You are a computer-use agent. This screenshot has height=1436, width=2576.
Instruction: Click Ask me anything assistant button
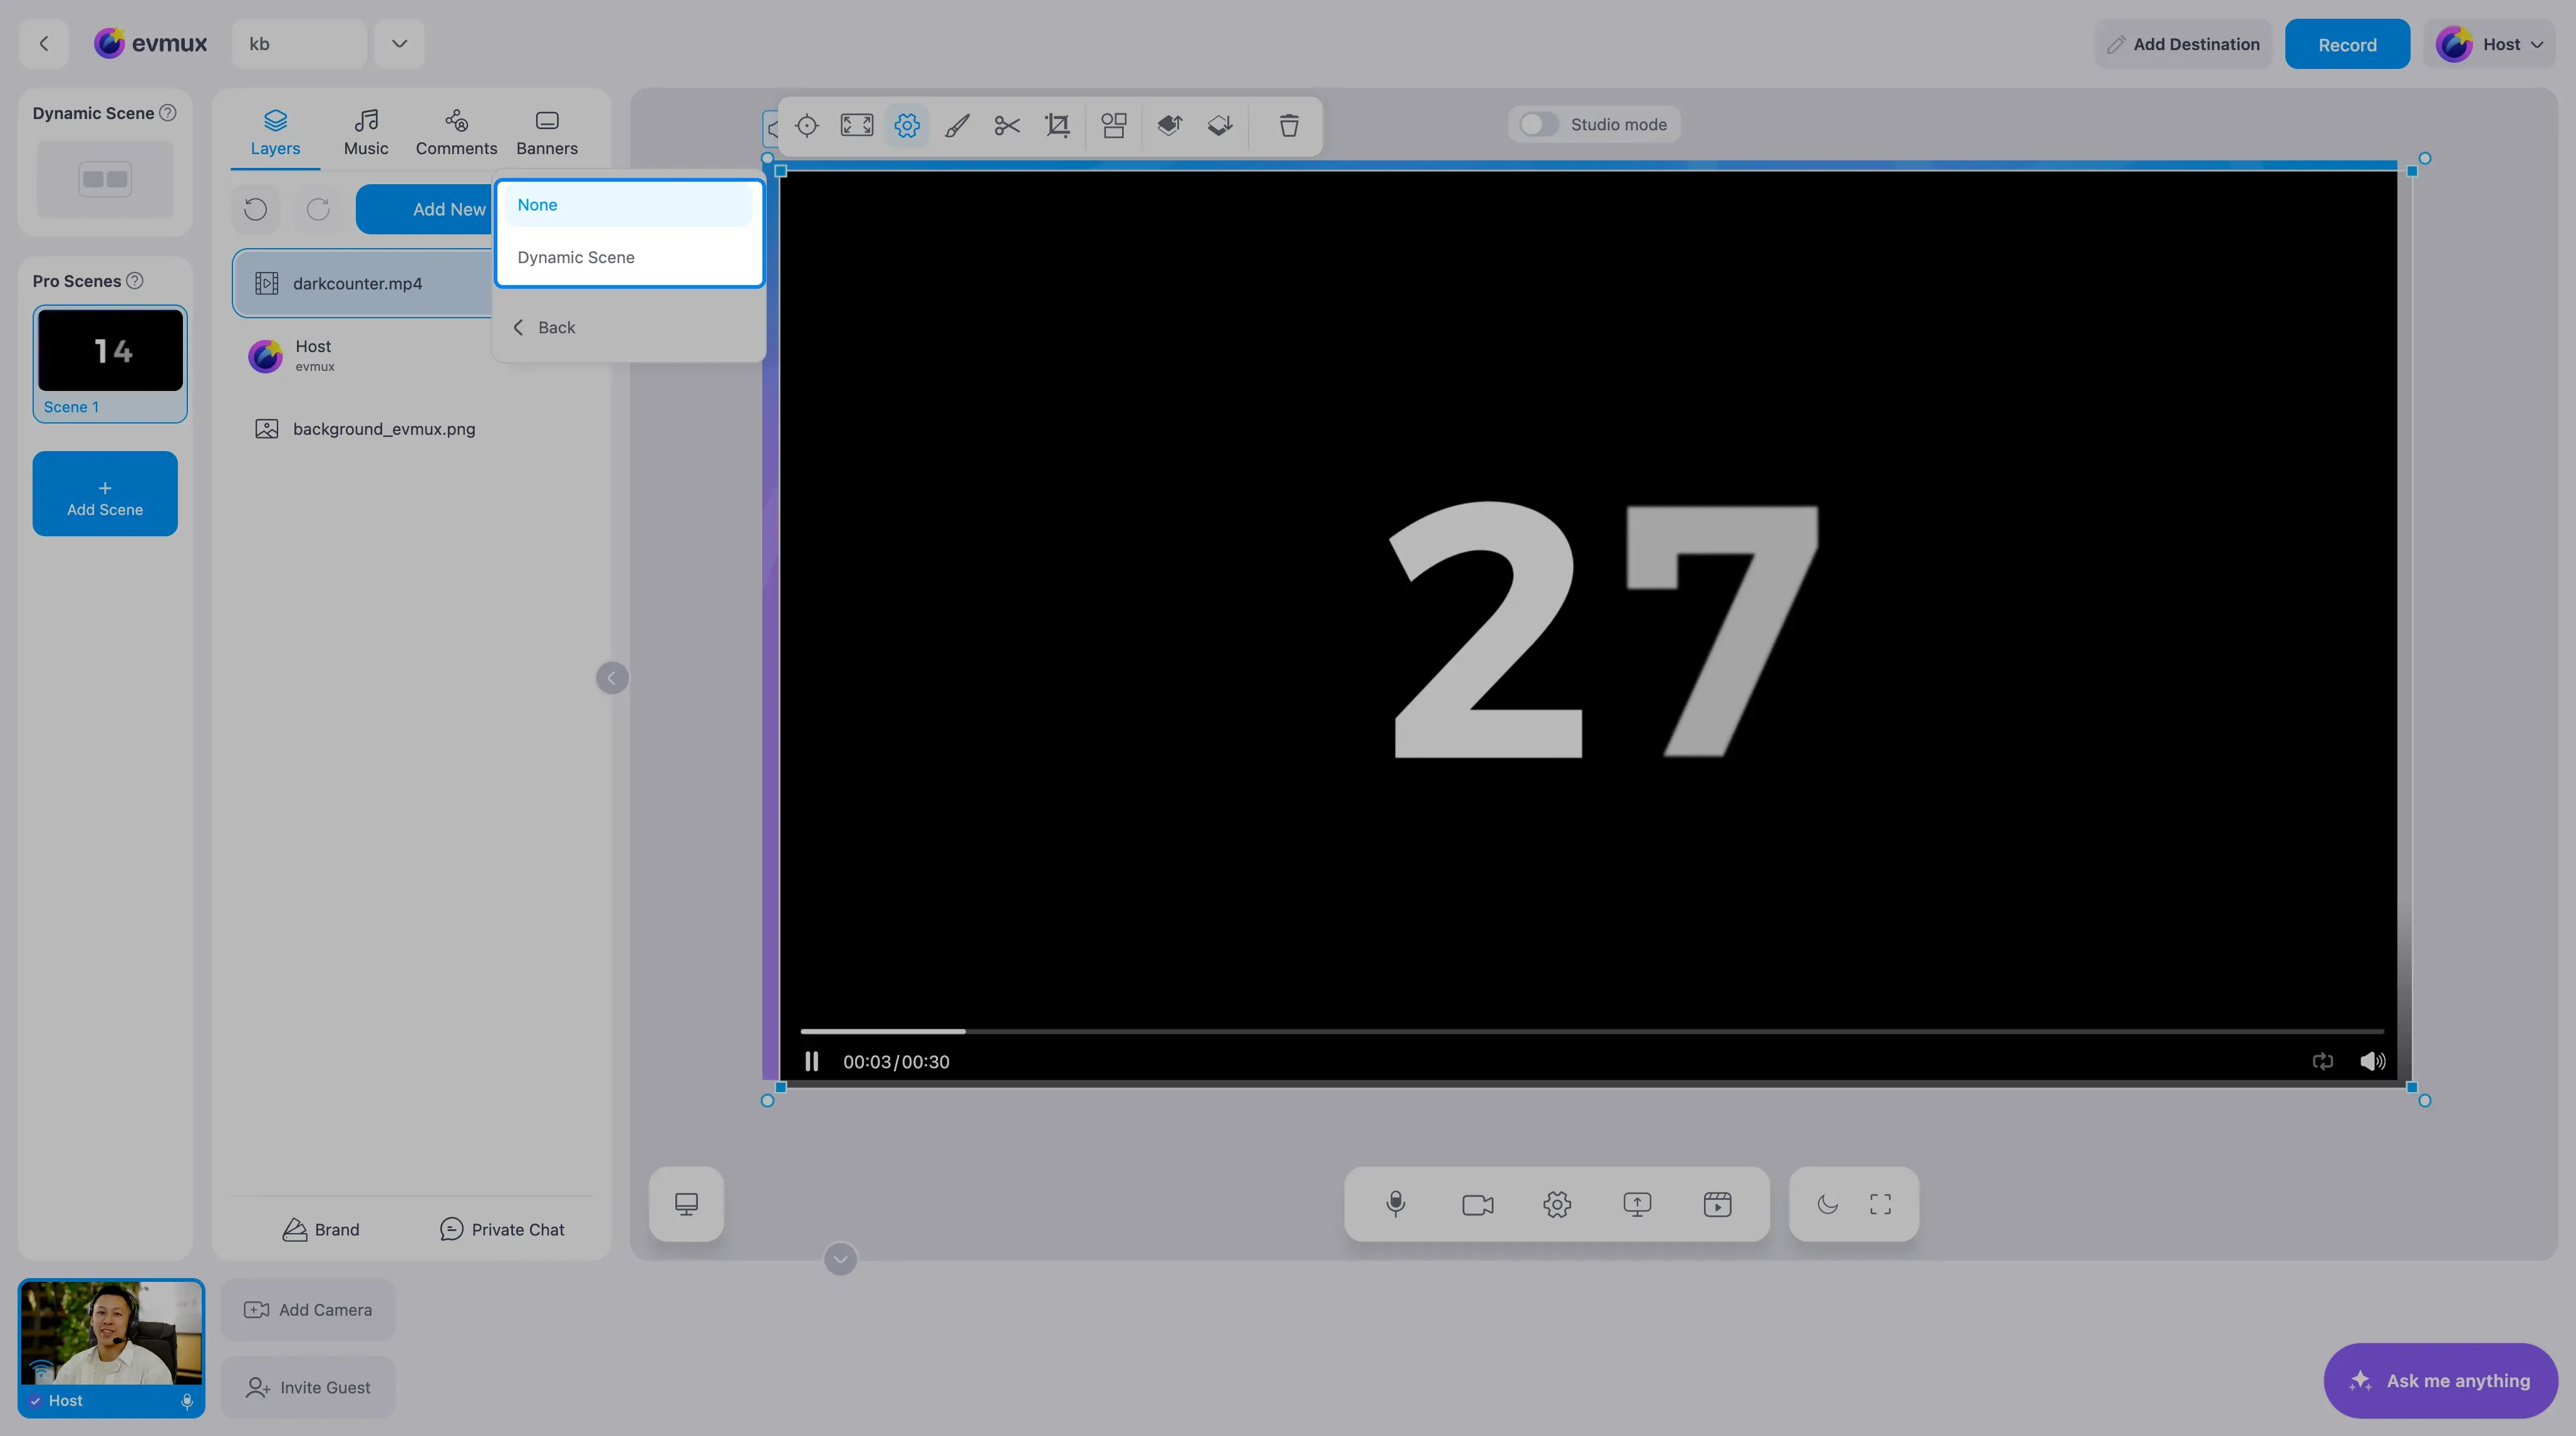point(2441,1381)
